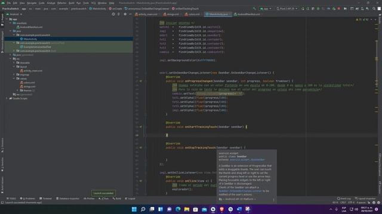Hide the Project panel with minus icon
This screenshot has width=382, height=214.
pyautogui.click(x=130, y=14)
